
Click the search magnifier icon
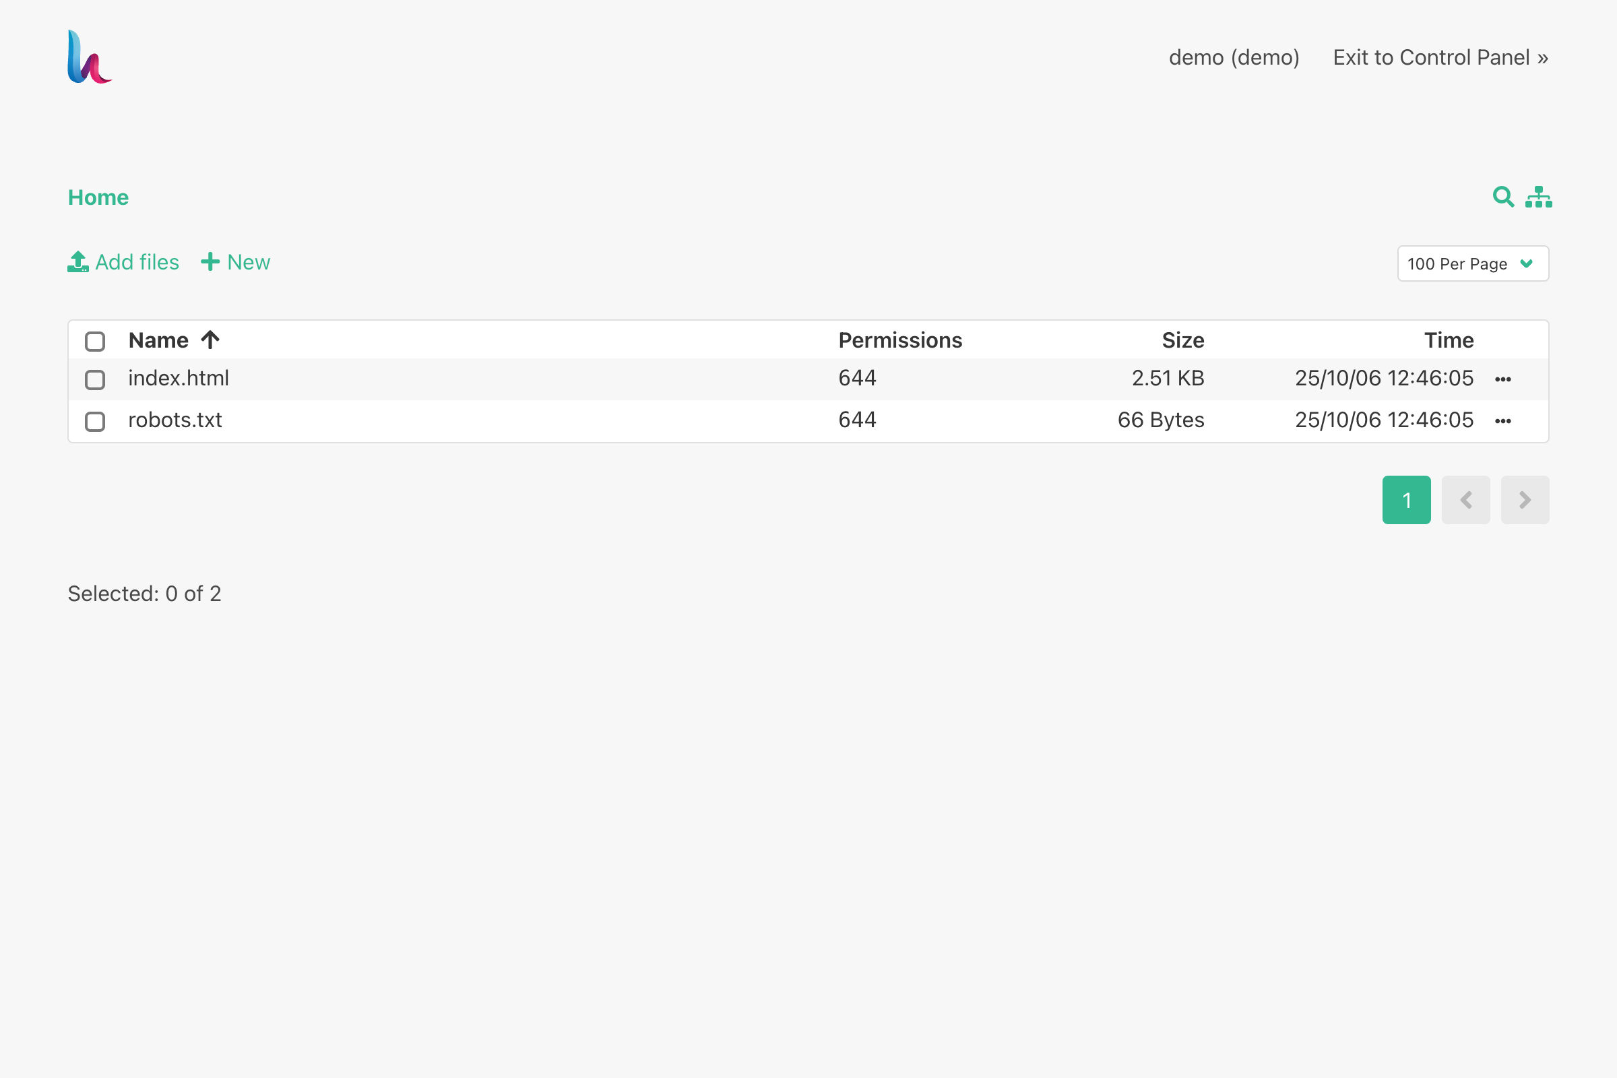point(1503,197)
